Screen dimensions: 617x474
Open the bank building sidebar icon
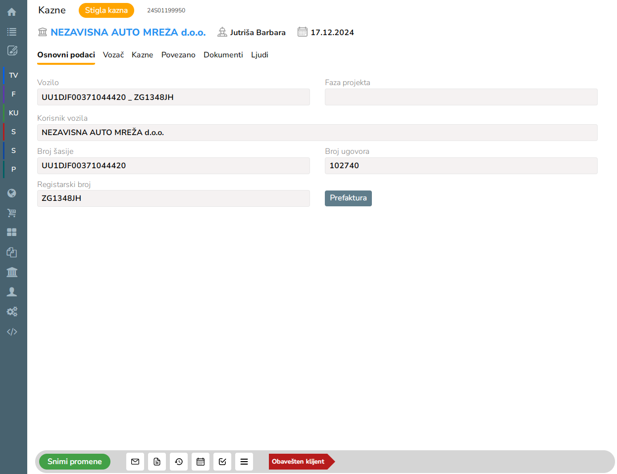pos(12,272)
